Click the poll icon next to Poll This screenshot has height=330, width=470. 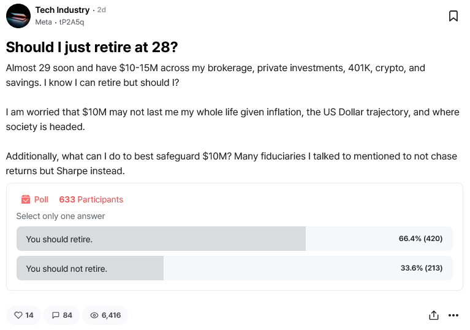26,199
